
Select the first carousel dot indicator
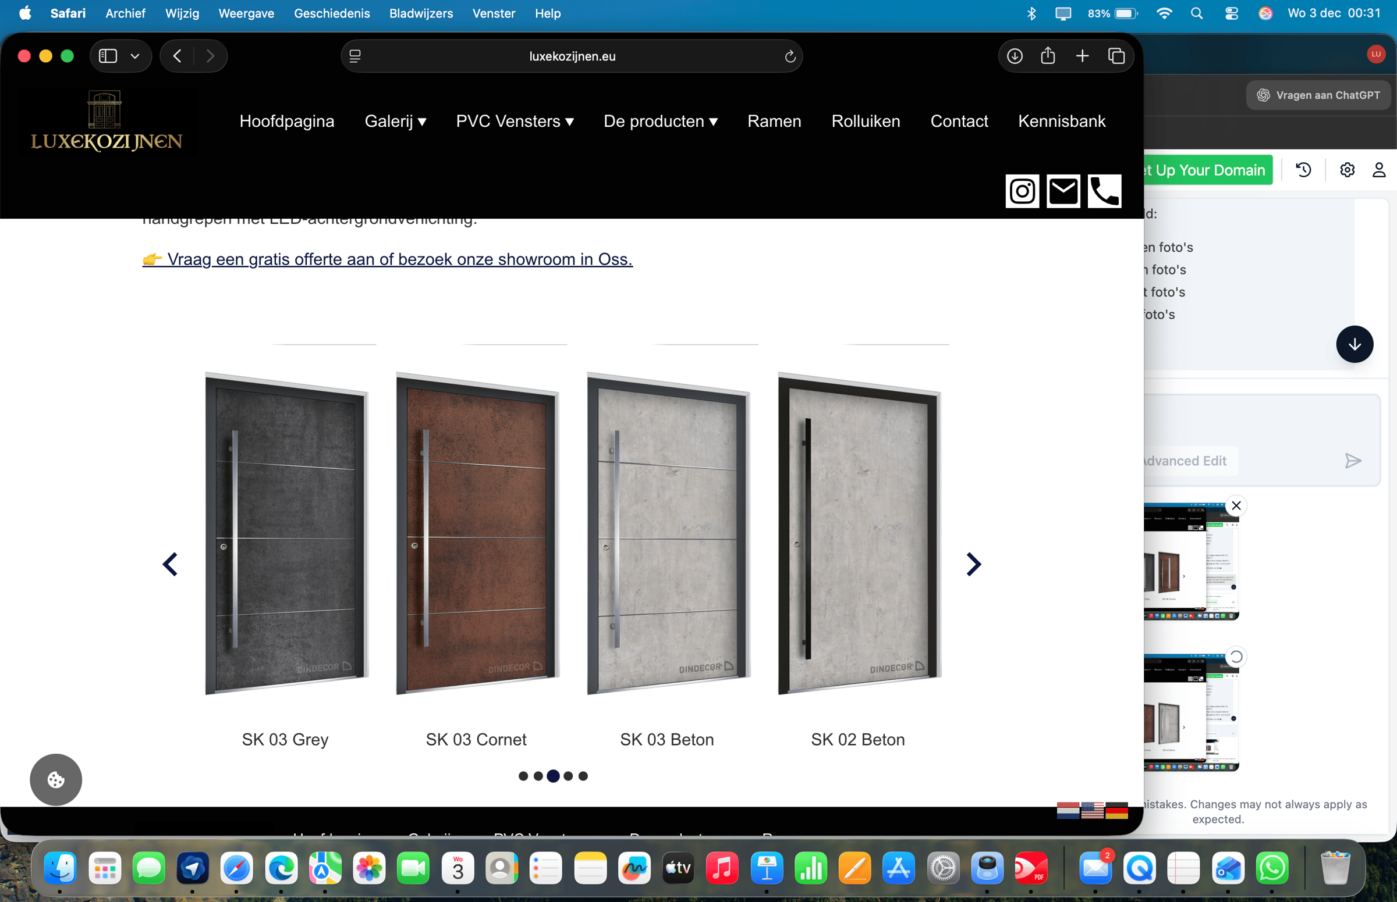click(523, 775)
